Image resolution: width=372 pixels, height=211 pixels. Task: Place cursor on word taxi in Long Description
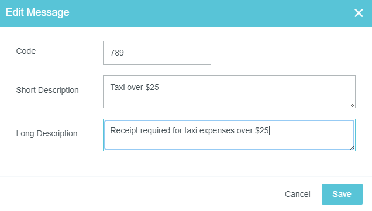191,130
